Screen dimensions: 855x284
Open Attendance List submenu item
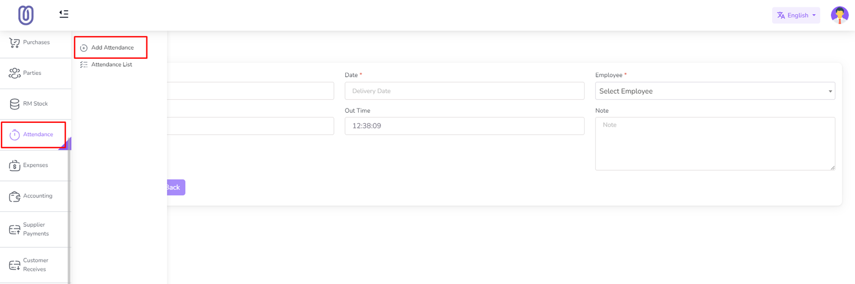tap(111, 65)
